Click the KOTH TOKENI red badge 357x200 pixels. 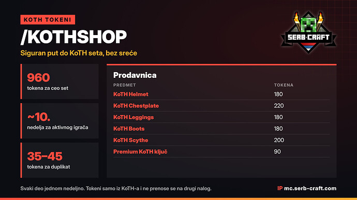click(48, 20)
